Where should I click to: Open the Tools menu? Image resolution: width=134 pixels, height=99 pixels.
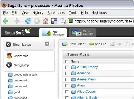73,13
